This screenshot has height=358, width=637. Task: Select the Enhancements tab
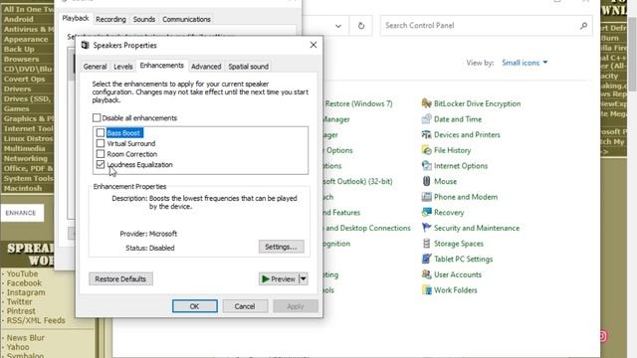(x=161, y=66)
